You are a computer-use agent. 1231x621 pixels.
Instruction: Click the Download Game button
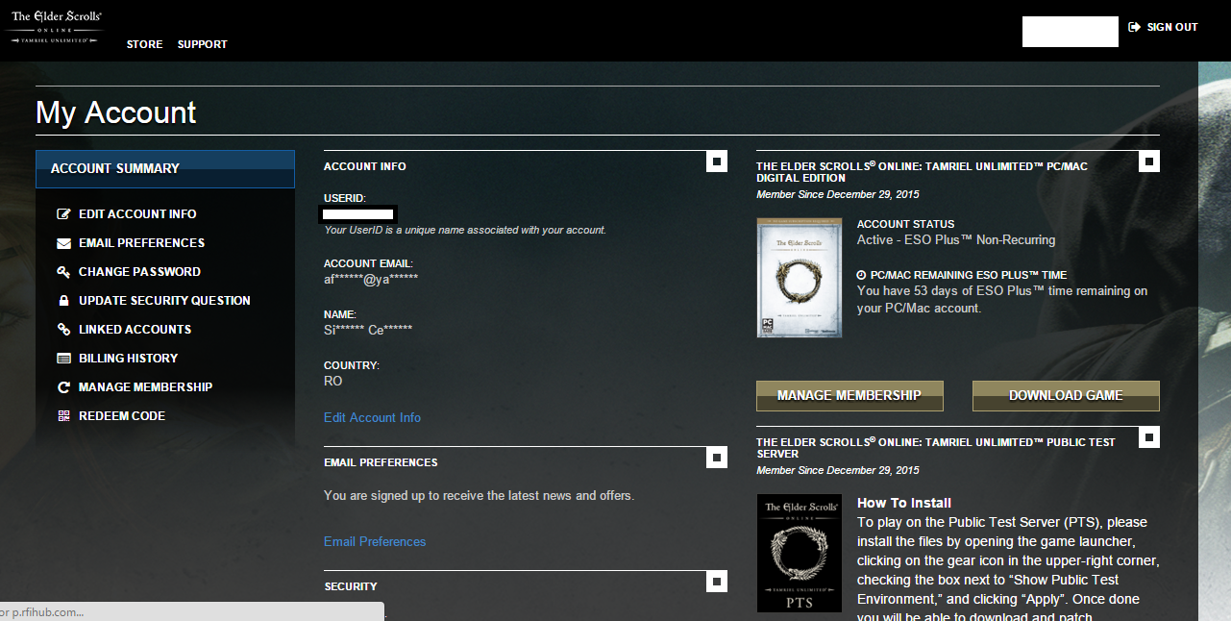click(x=1066, y=395)
